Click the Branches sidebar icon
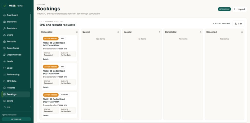Image resolution: width=250 pixels, height=123 pixels. click(x=4, y=22)
